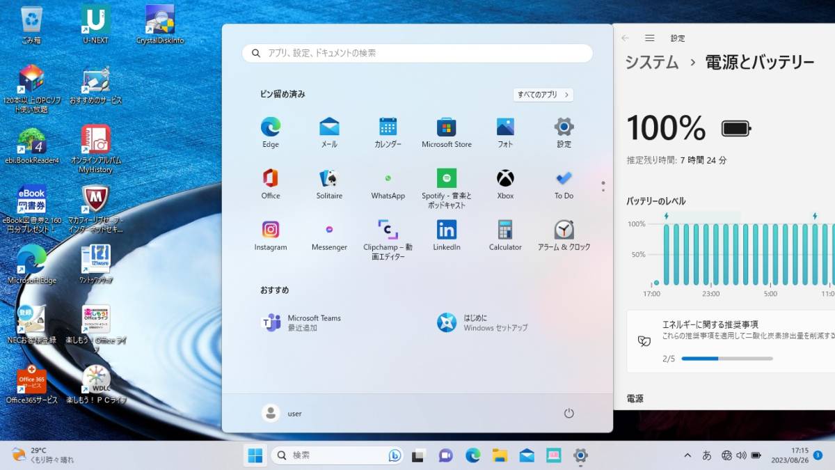The image size is (835, 470).
Task: Open Settings icon on taskbar
Action: pos(580,455)
